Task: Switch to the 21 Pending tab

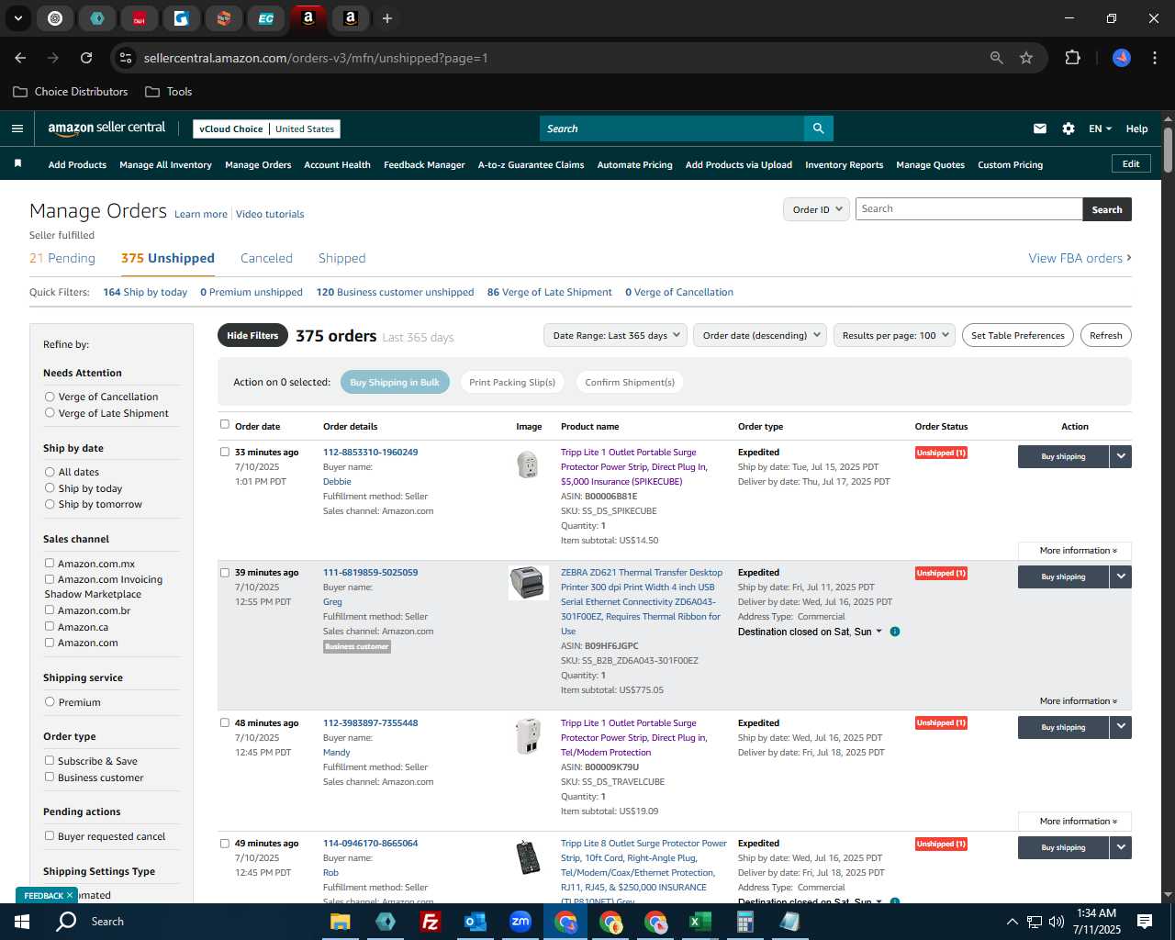Action: point(62,258)
